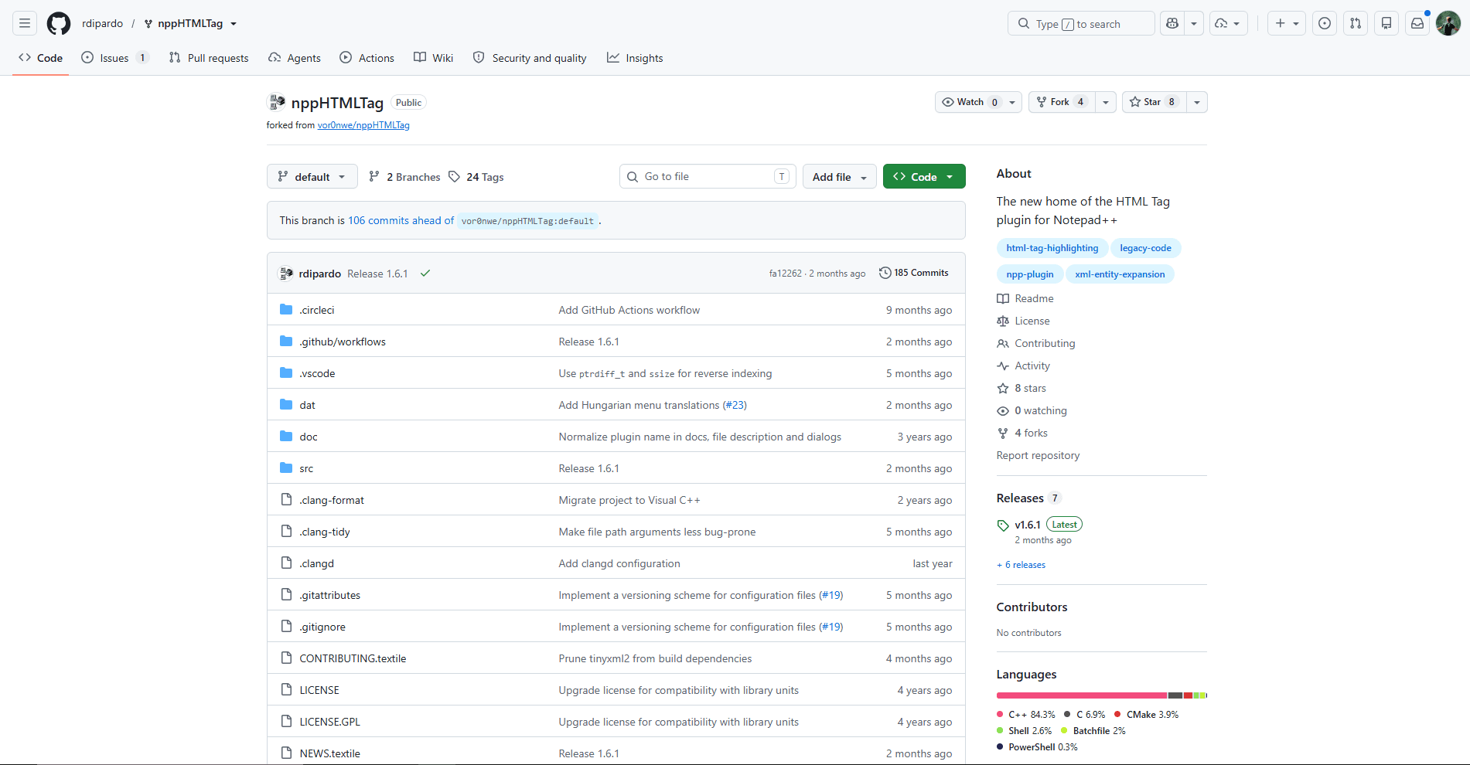Click the C++ segment of language bar

tap(1082, 695)
